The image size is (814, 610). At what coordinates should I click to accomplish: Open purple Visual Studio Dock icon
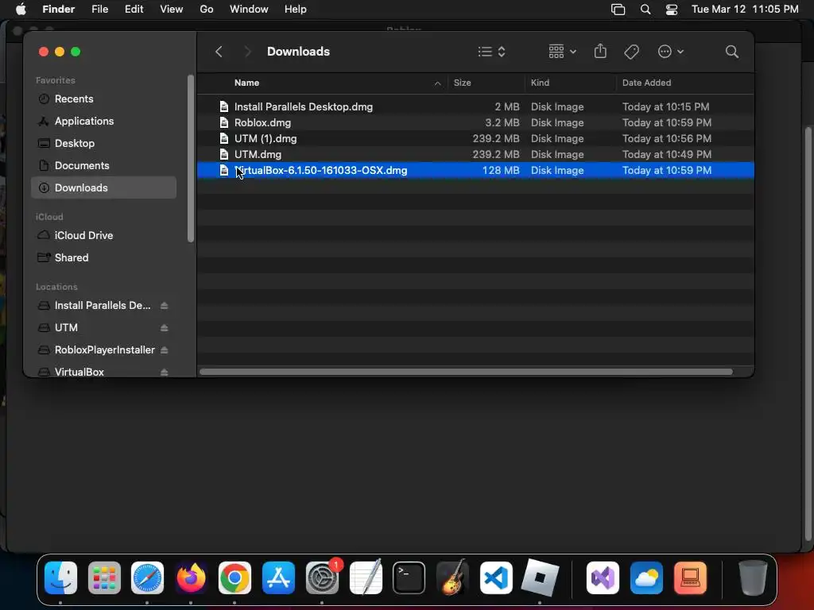[603, 577]
